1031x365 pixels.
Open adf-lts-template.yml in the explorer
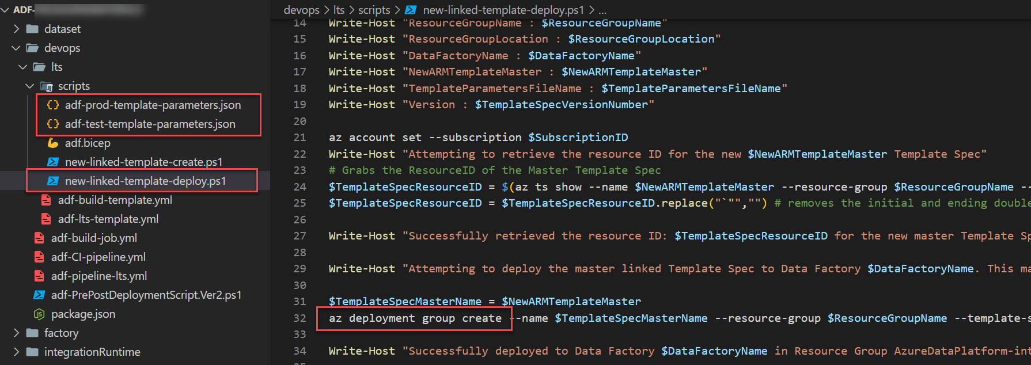(108, 219)
